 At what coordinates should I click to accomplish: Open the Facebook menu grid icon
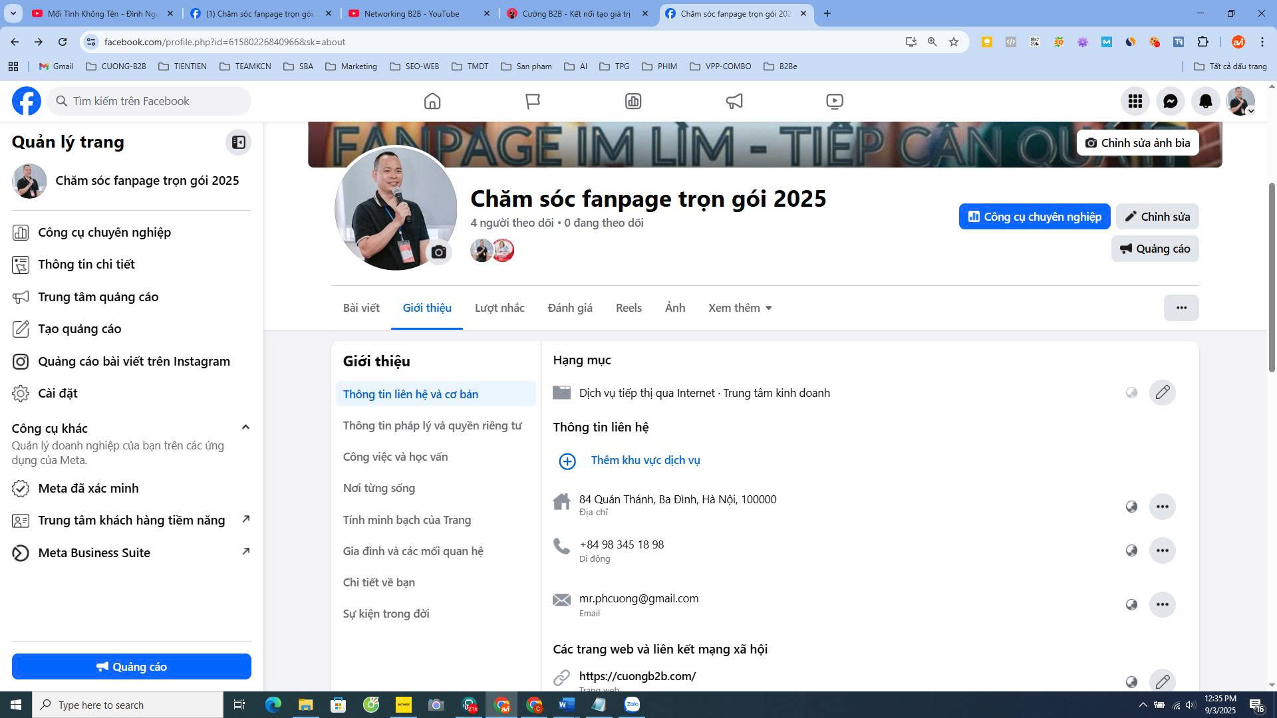1135,101
